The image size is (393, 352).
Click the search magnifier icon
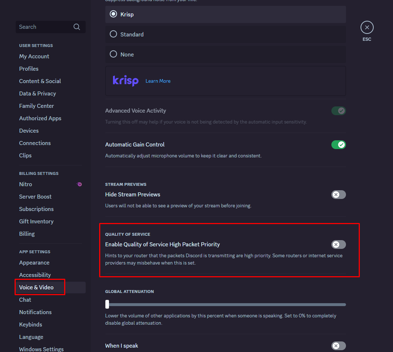click(77, 27)
